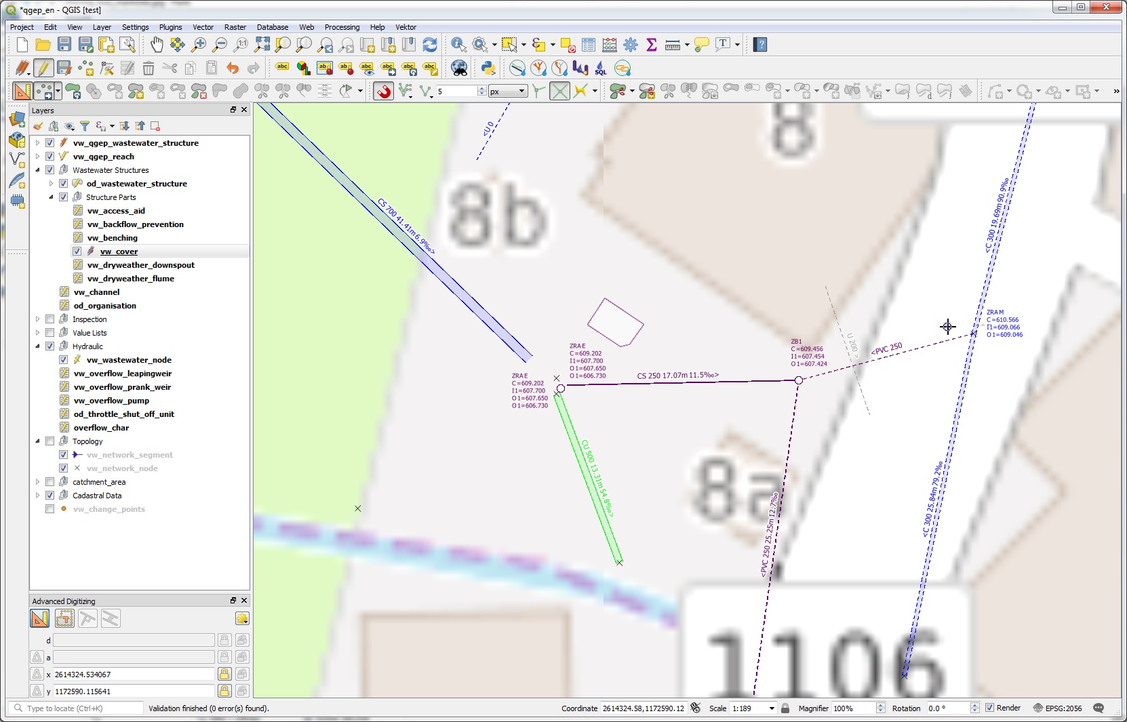
Task: Collapse the Structure Parts group
Action: (x=51, y=197)
